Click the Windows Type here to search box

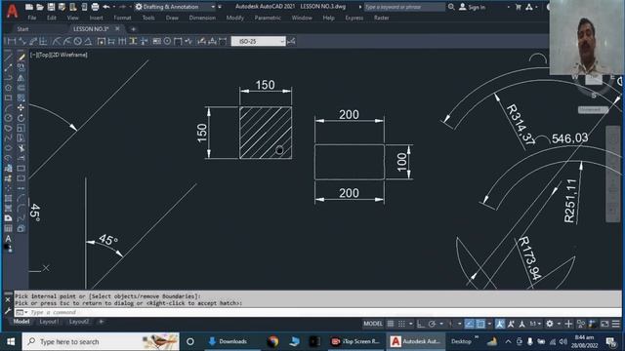[101, 341]
